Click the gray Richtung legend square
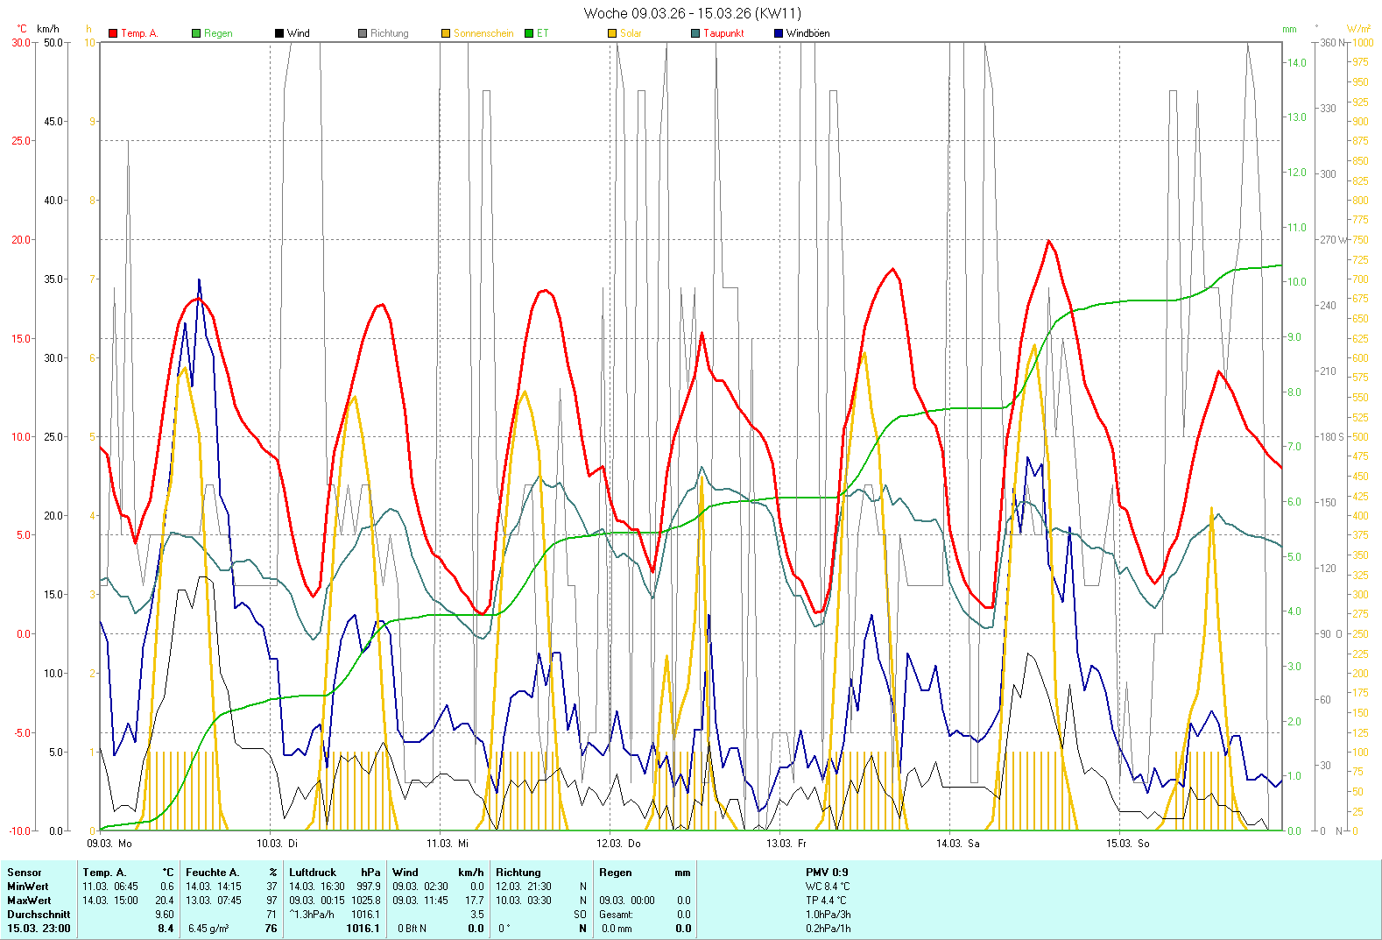The width and height of the screenshot is (1382, 940). click(363, 33)
